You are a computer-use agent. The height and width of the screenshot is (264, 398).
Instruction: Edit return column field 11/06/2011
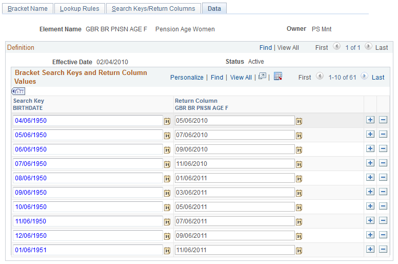(x=235, y=250)
